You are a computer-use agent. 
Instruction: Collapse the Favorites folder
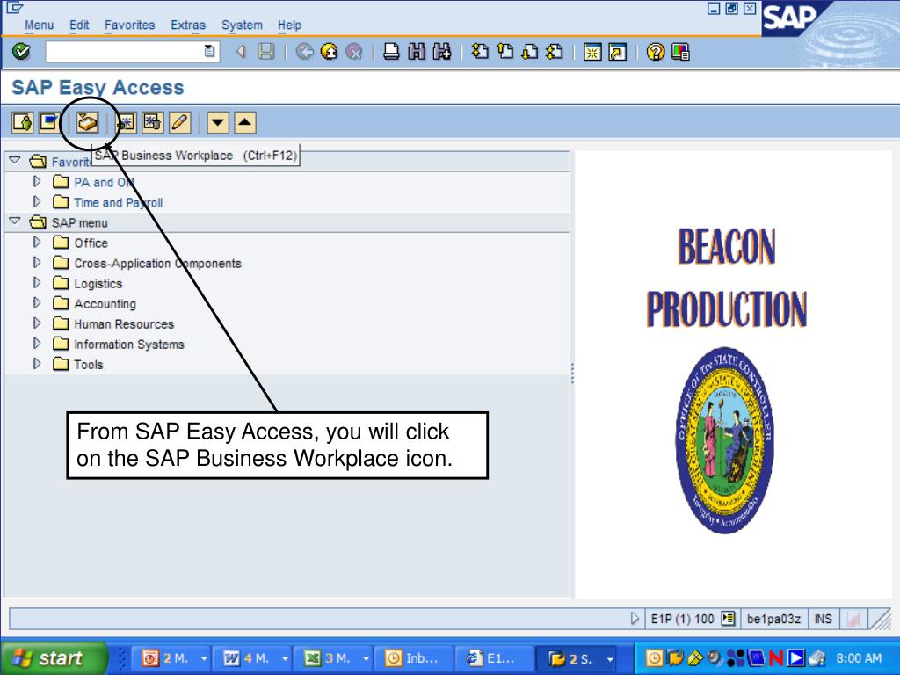15,161
